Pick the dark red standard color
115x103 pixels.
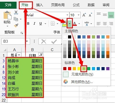(65, 68)
